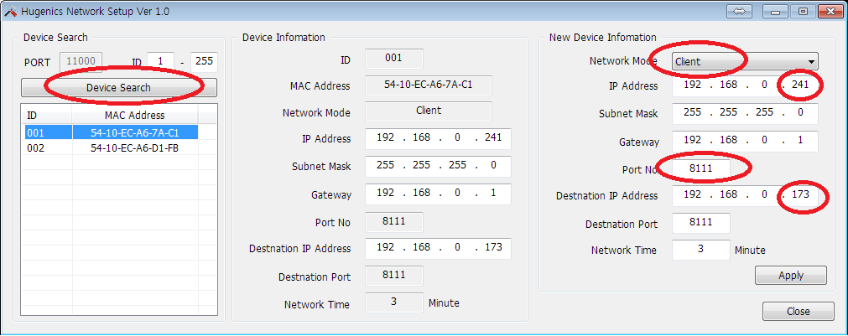Screen dimensions: 848x336
Task: Click the new Gateway address field
Action: (745, 141)
